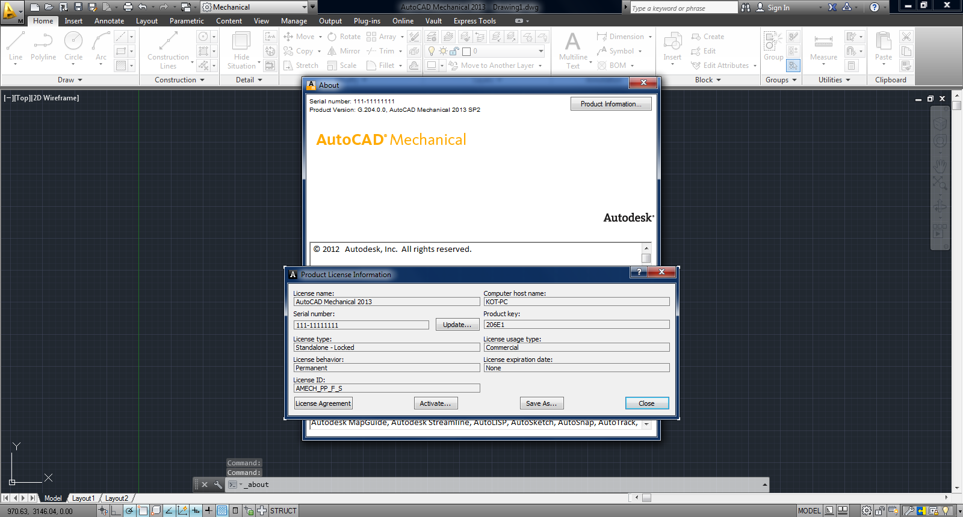
Task: Switch to the Layout1 tab
Action: (x=83, y=498)
